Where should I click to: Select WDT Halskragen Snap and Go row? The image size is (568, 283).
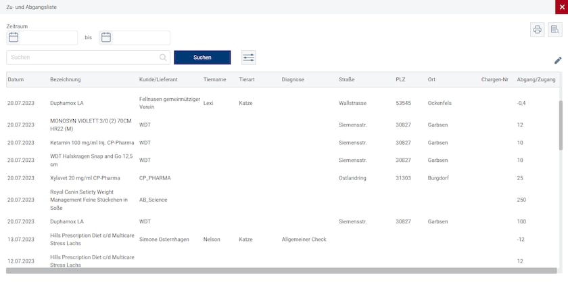(x=283, y=160)
